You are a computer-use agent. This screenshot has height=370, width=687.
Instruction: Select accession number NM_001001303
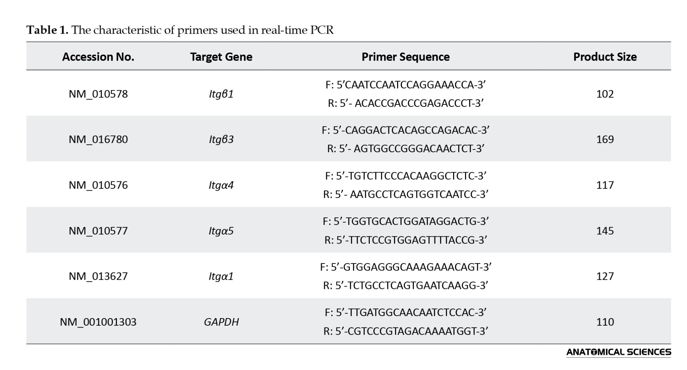98,322
